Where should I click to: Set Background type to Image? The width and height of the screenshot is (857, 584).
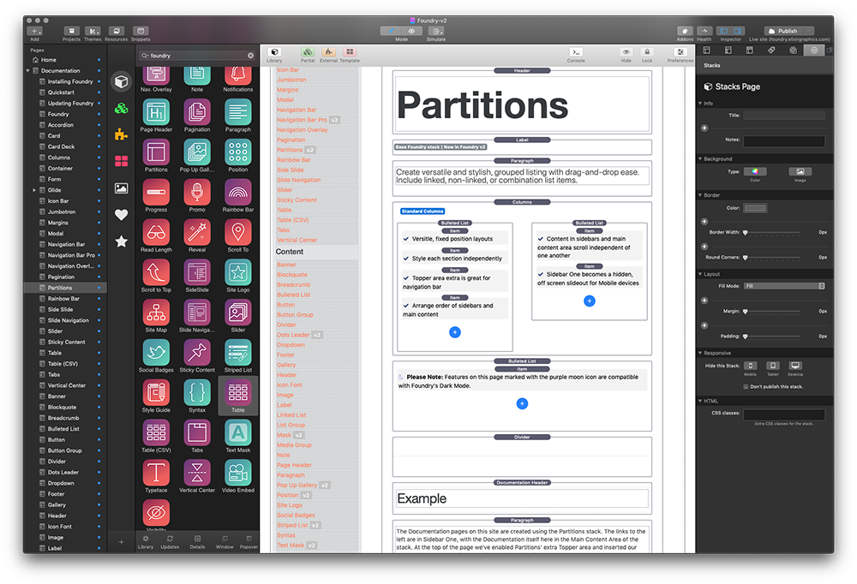point(800,171)
